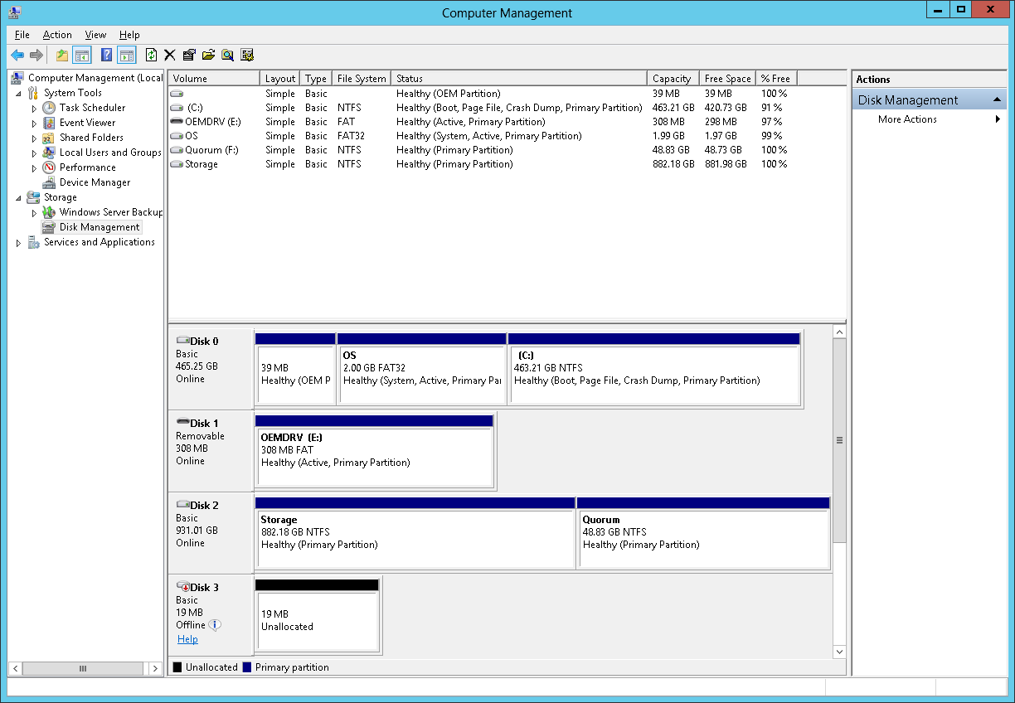
Task: Click the blue question mark Help toolbar icon
Action: click(106, 55)
